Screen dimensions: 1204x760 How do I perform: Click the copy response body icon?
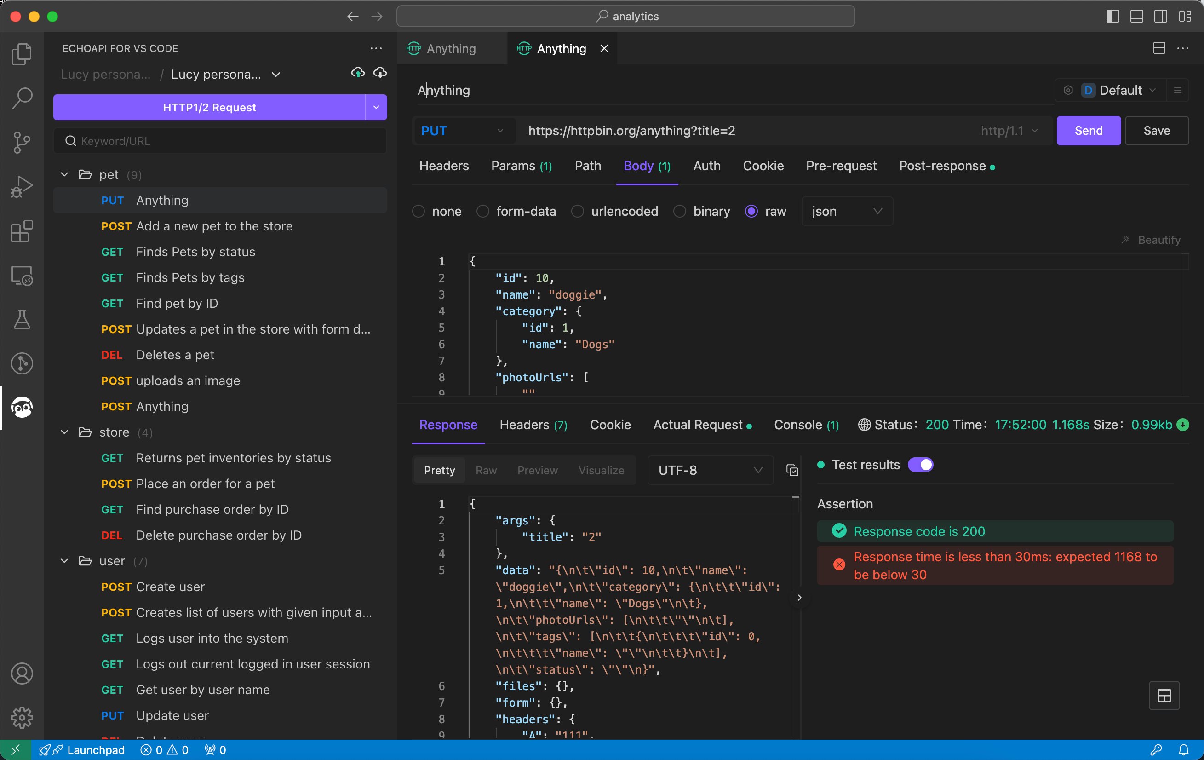pos(793,470)
